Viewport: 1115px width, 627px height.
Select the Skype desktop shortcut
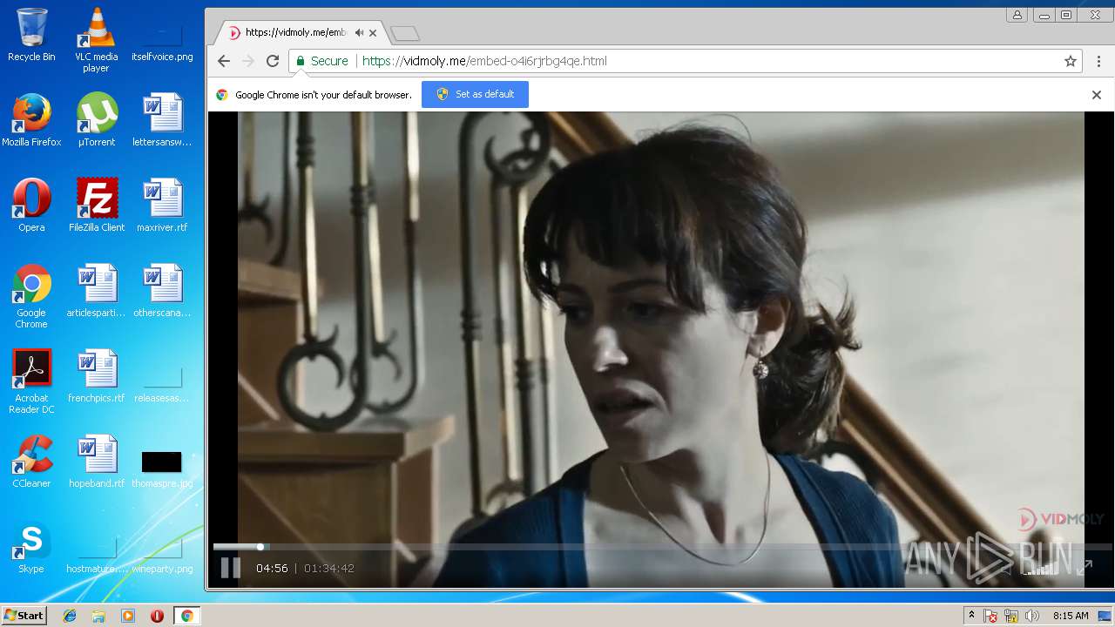[x=31, y=547]
